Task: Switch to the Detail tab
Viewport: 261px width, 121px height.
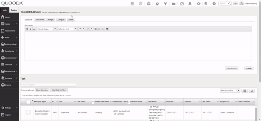Action: tap(71, 20)
